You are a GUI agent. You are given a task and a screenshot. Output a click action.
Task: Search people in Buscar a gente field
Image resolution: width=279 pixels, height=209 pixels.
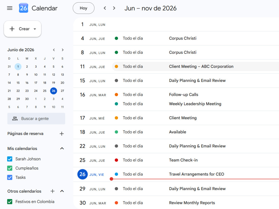36,118
